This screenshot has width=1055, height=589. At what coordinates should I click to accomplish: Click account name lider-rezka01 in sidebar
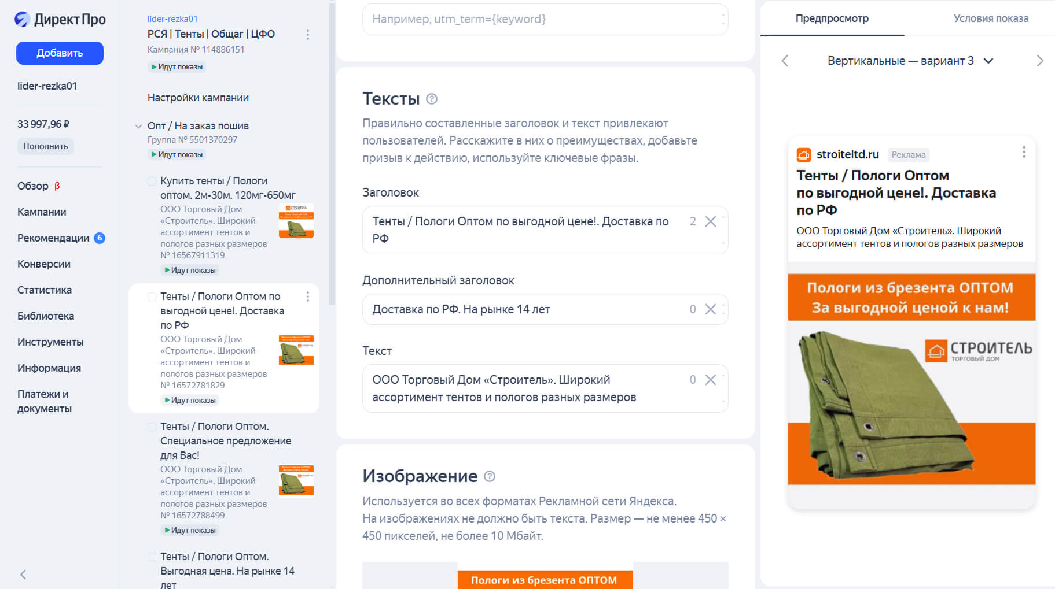[x=47, y=86]
